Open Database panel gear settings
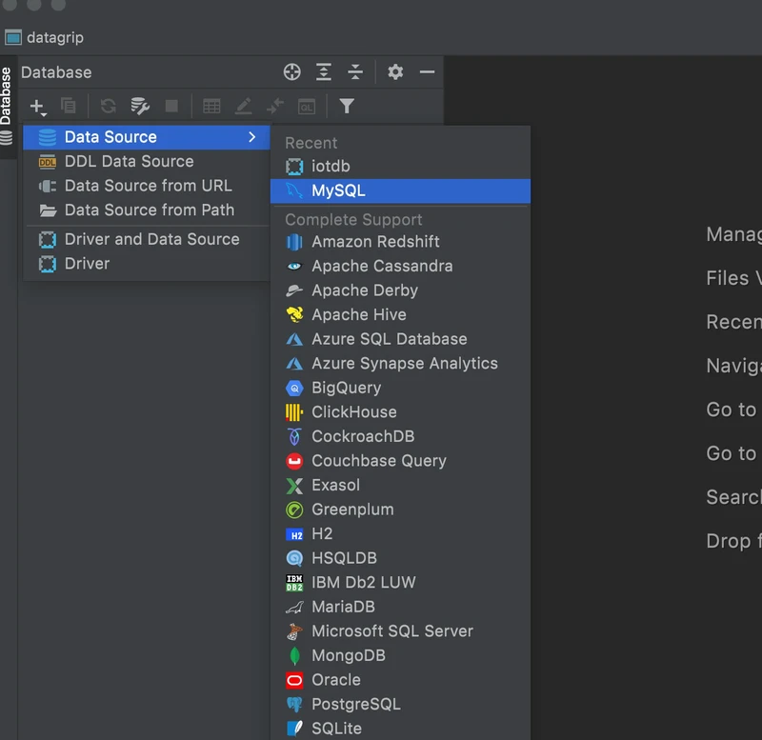 (x=395, y=72)
